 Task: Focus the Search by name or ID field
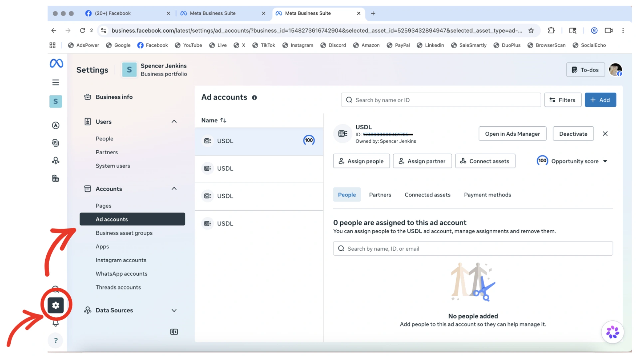click(441, 100)
